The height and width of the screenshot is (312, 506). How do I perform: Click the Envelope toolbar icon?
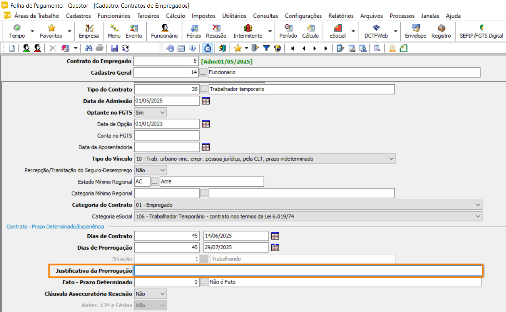(416, 31)
